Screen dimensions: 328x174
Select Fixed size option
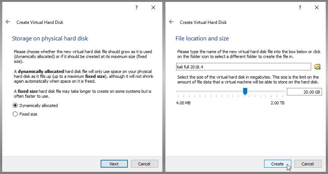(15, 114)
